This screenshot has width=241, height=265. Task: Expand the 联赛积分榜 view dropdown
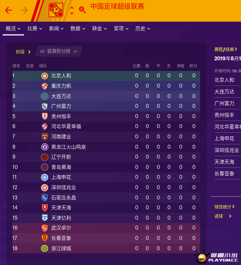(59, 51)
